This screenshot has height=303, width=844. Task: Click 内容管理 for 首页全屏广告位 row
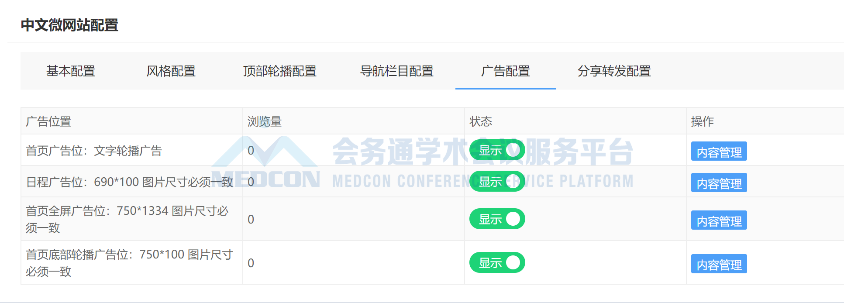(x=719, y=220)
